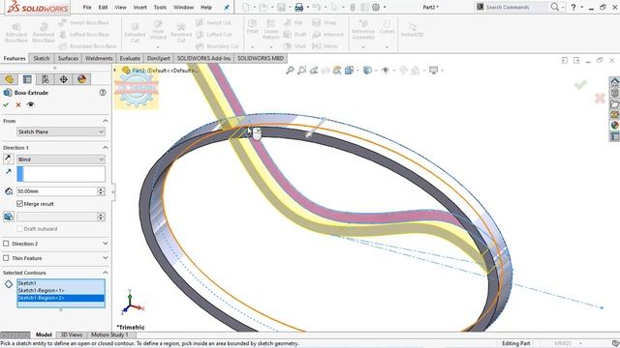The image size is (620, 348).
Task: Open the SOLIDWORKS Add-Ins tab
Action: [203, 58]
